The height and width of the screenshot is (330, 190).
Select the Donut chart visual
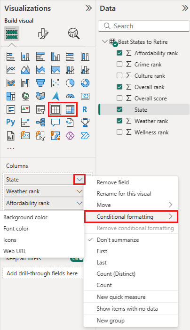coord(85,83)
